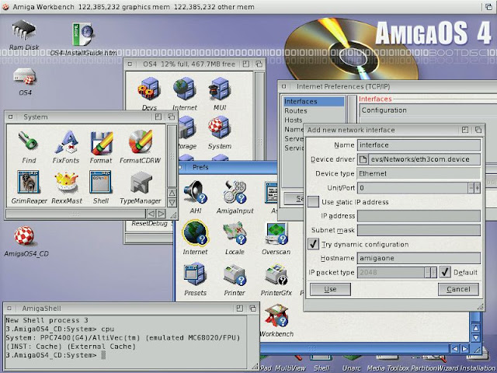Click the Subnet mask input field
This screenshot has width=497, height=373.
coord(419,230)
